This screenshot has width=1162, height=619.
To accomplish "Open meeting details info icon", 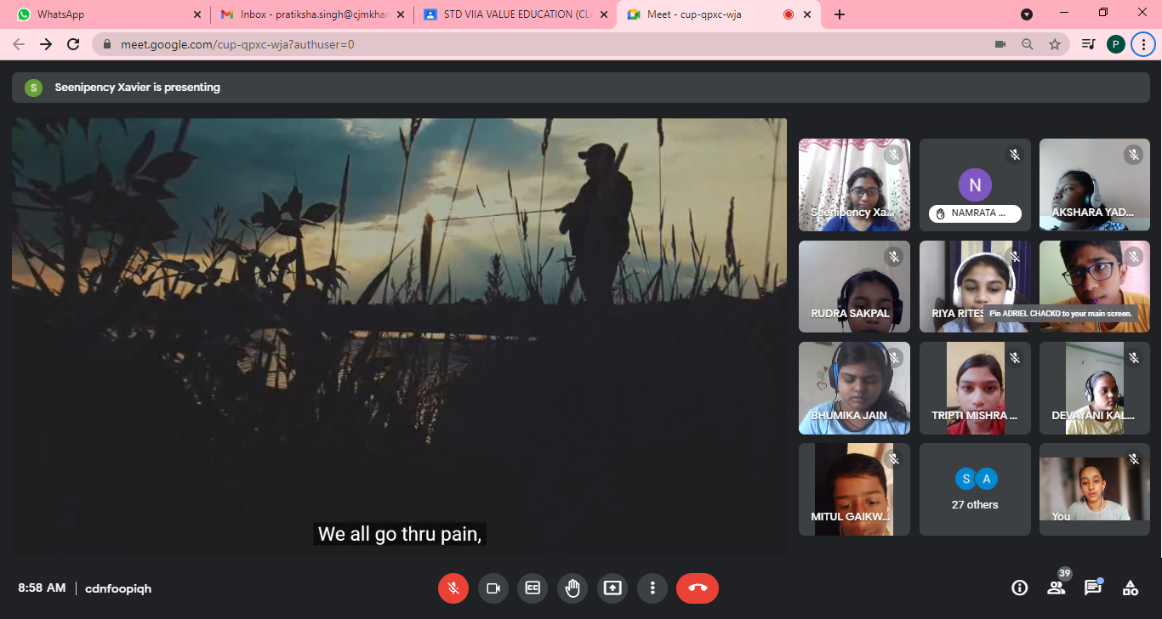I will (1019, 588).
